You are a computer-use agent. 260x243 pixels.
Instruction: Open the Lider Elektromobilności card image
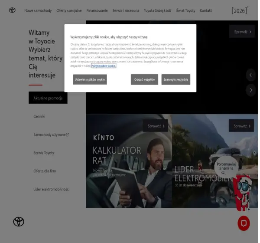pyautogui.click(x=215, y=161)
